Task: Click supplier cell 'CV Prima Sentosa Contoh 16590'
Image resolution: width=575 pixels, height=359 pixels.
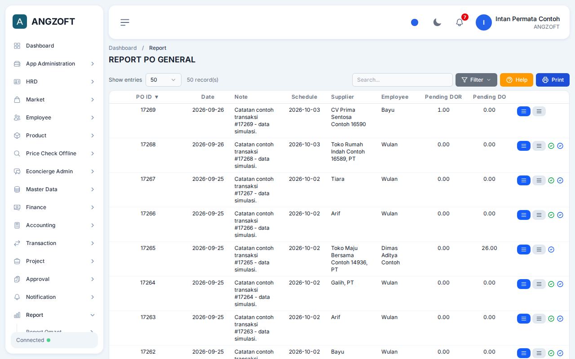Action: tap(349, 117)
